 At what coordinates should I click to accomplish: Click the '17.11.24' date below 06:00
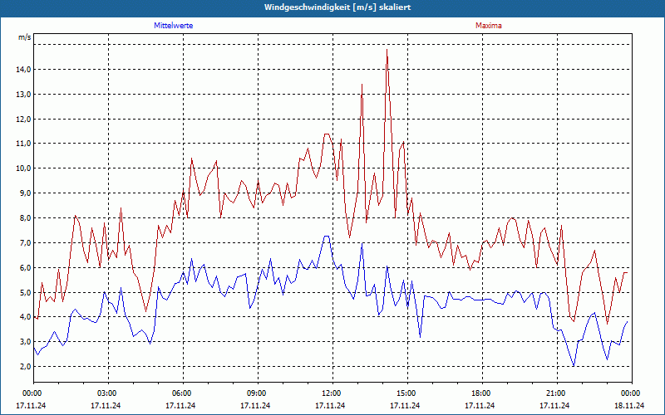click(x=180, y=405)
